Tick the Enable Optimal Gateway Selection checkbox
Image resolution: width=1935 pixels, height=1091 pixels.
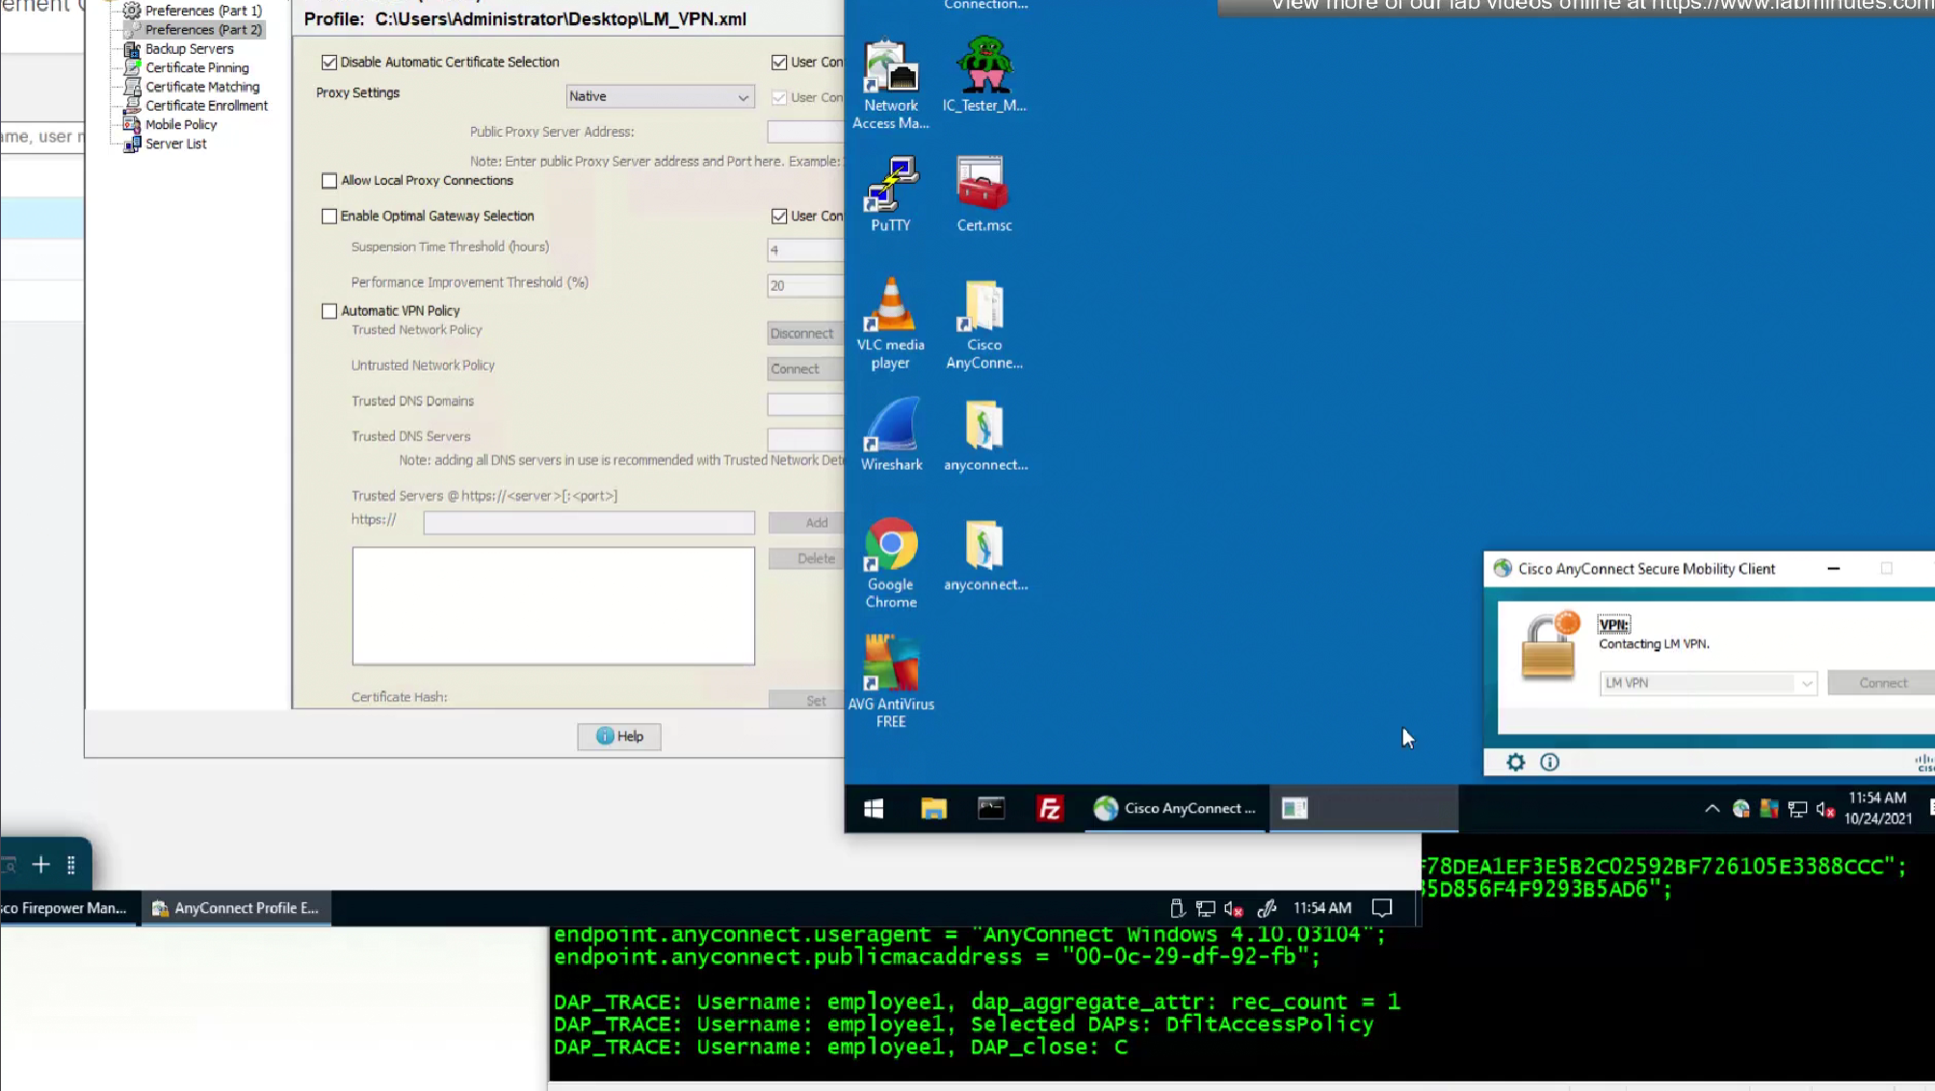point(329,217)
